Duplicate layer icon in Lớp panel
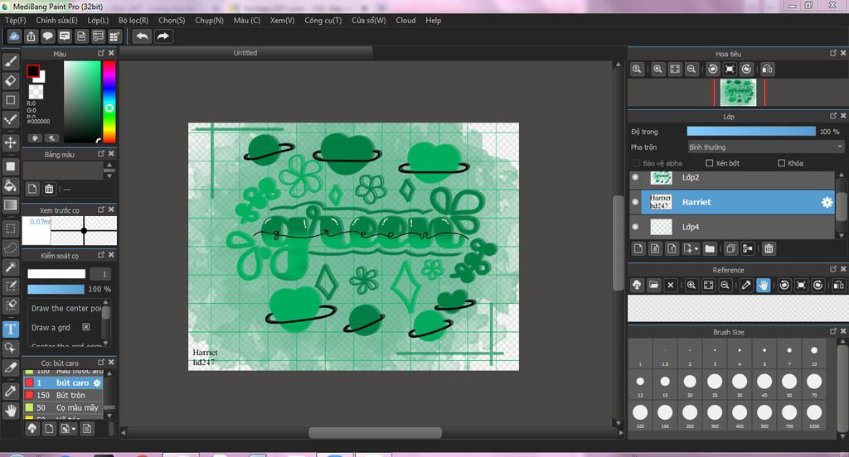Viewport: 849px width, 457px height. (x=730, y=248)
